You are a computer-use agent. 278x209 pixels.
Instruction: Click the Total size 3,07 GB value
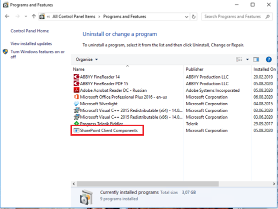click(x=189, y=193)
